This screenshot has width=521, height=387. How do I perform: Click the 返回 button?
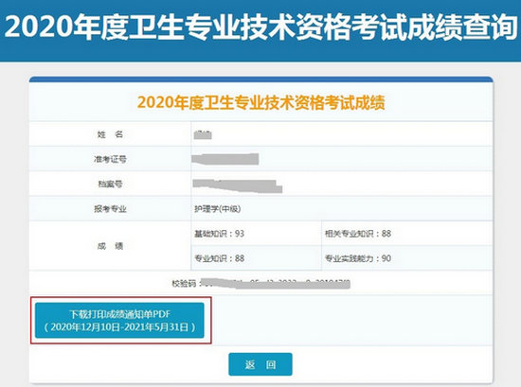tap(260, 364)
